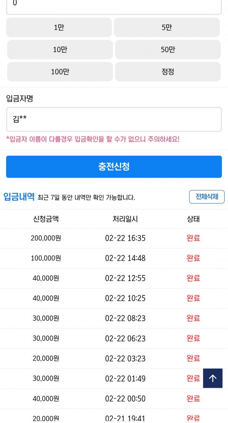The image size is (228, 423).
Task: Tap the scroll-to-top arrow icon
Action: [x=213, y=378]
